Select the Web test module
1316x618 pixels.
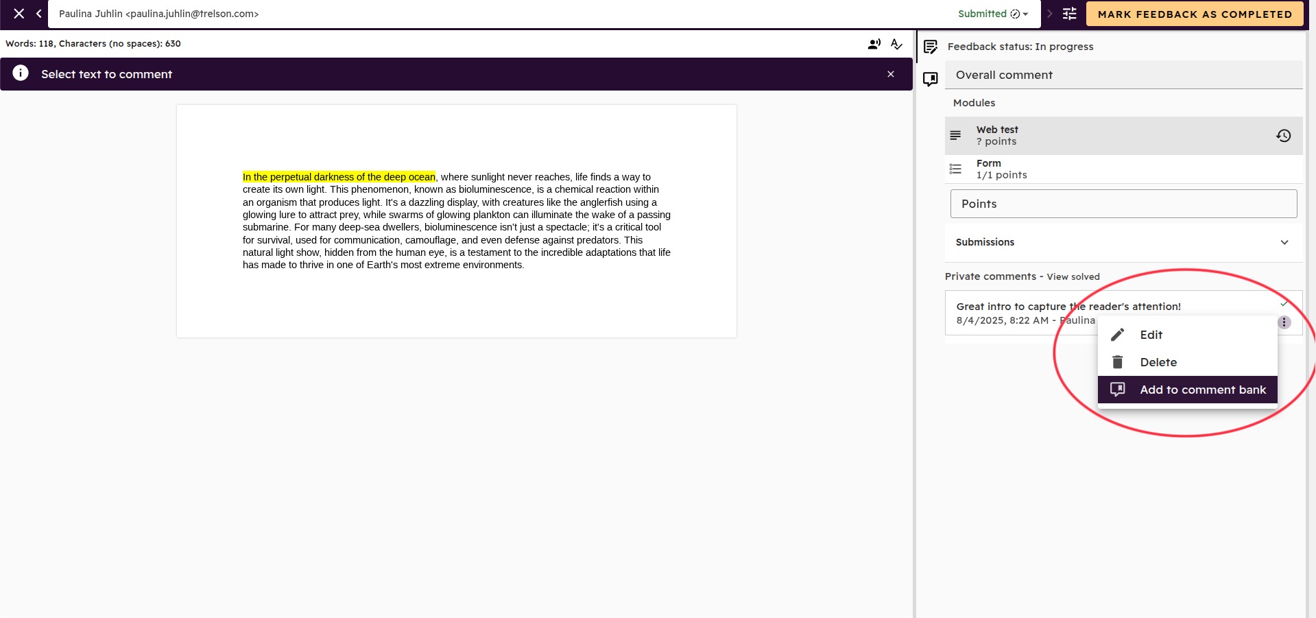click(x=1123, y=135)
